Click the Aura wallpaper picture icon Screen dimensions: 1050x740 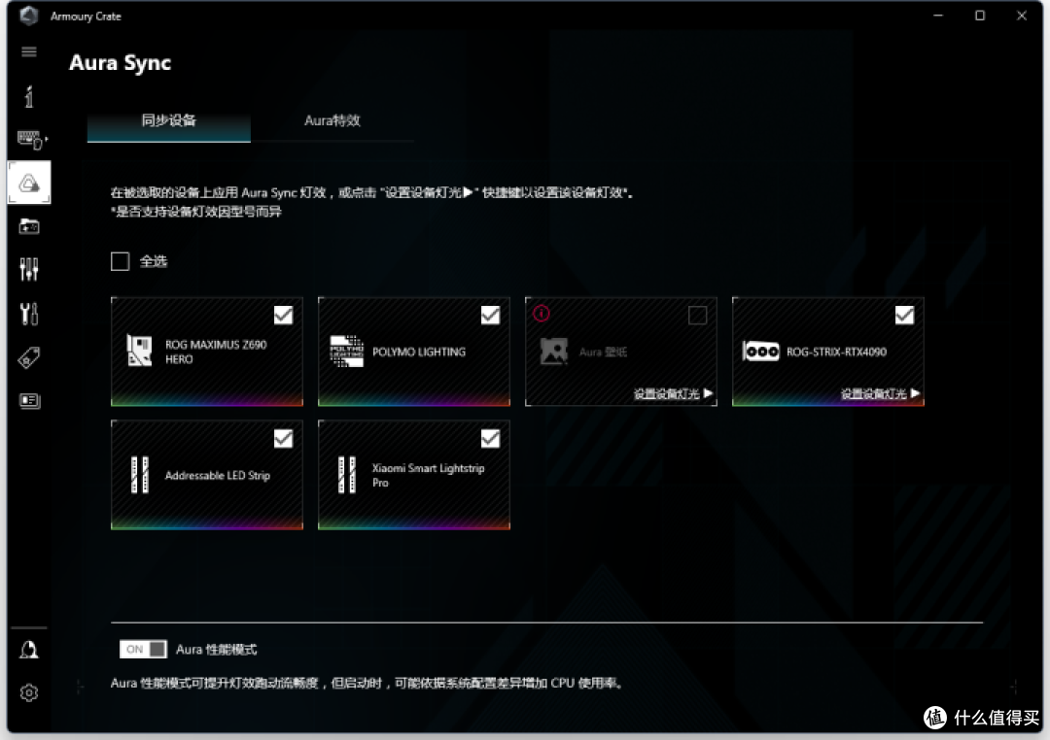pos(554,352)
